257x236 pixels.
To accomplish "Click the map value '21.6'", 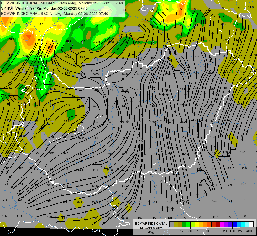I will pyautogui.click(x=12, y=23).
